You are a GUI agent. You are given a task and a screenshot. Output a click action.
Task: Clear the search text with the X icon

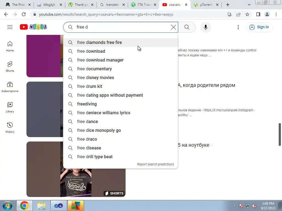tap(173, 27)
